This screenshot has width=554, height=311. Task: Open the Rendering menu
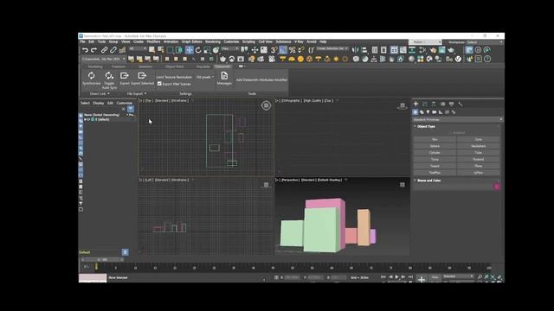(x=213, y=42)
